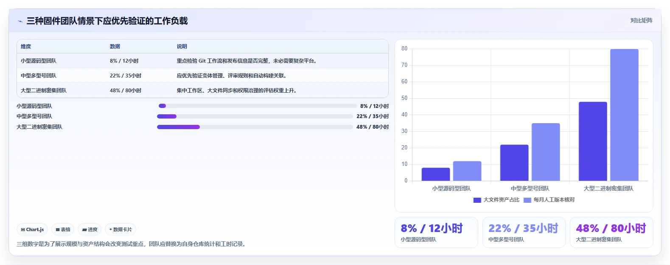Click 大型二进制密集团队 label in the progress list

pyautogui.click(x=39, y=127)
